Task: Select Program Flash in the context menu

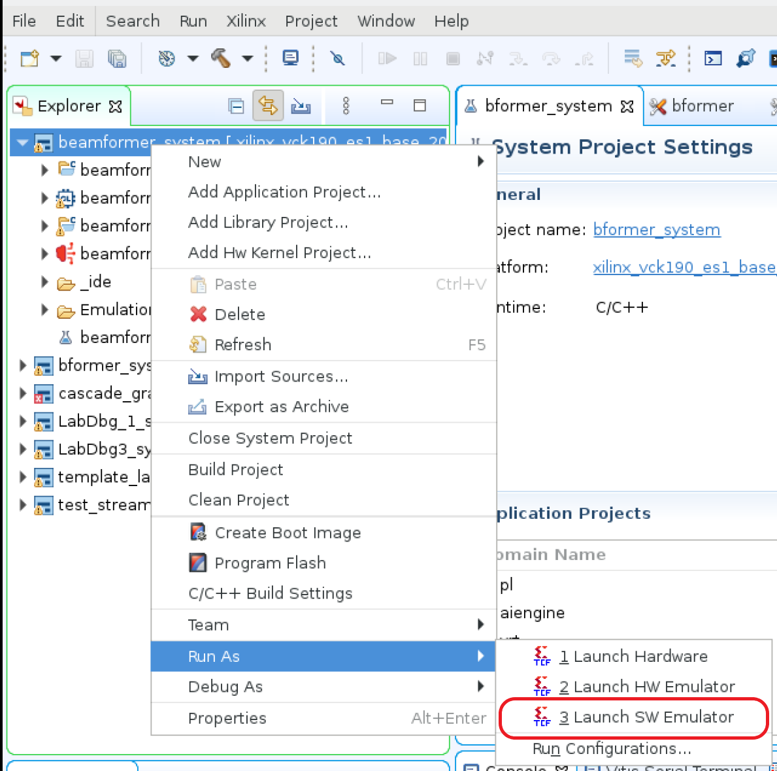Action: [270, 563]
